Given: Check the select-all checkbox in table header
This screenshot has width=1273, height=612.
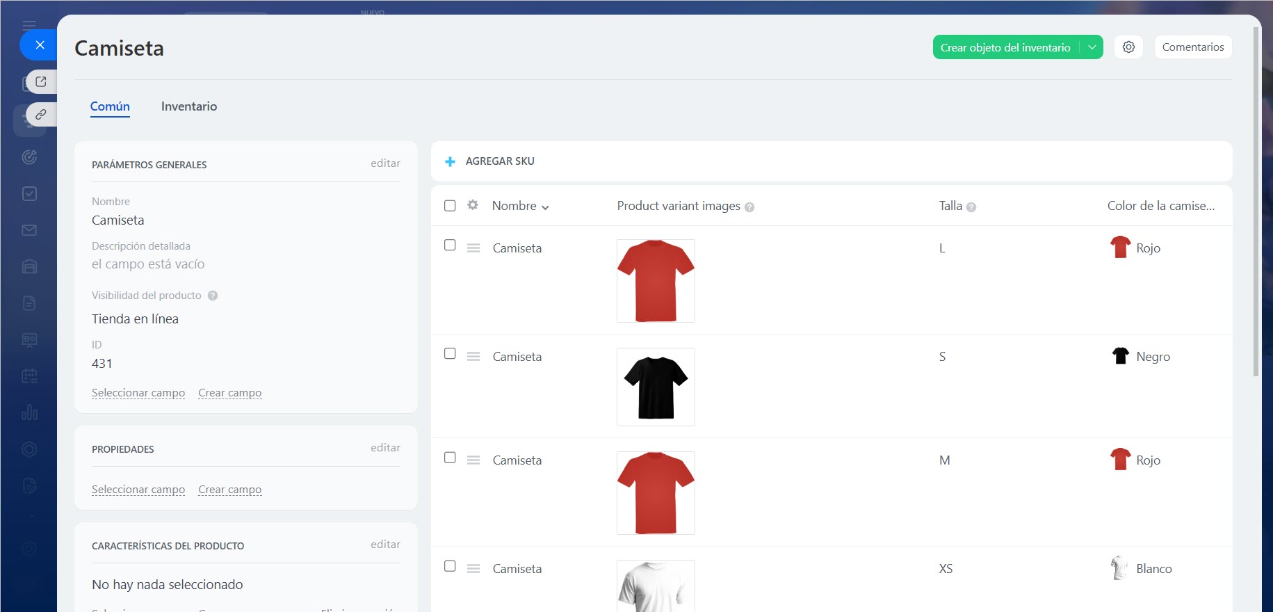Looking at the screenshot, I should (450, 206).
